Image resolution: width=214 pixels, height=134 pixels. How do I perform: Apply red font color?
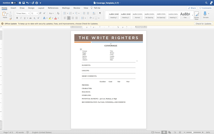pyautogui.click(x=56, y=18)
